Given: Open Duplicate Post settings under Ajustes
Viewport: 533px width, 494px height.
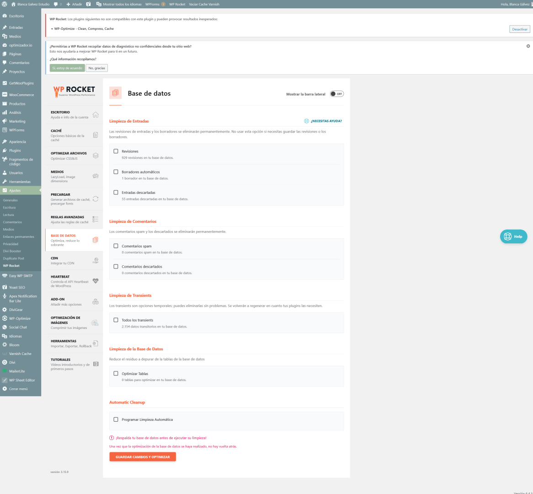Looking at the screenshot, I should click(14, 258).
